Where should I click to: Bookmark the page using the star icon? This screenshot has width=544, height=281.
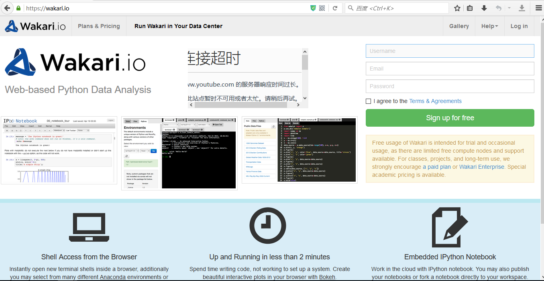pos(457,8)
